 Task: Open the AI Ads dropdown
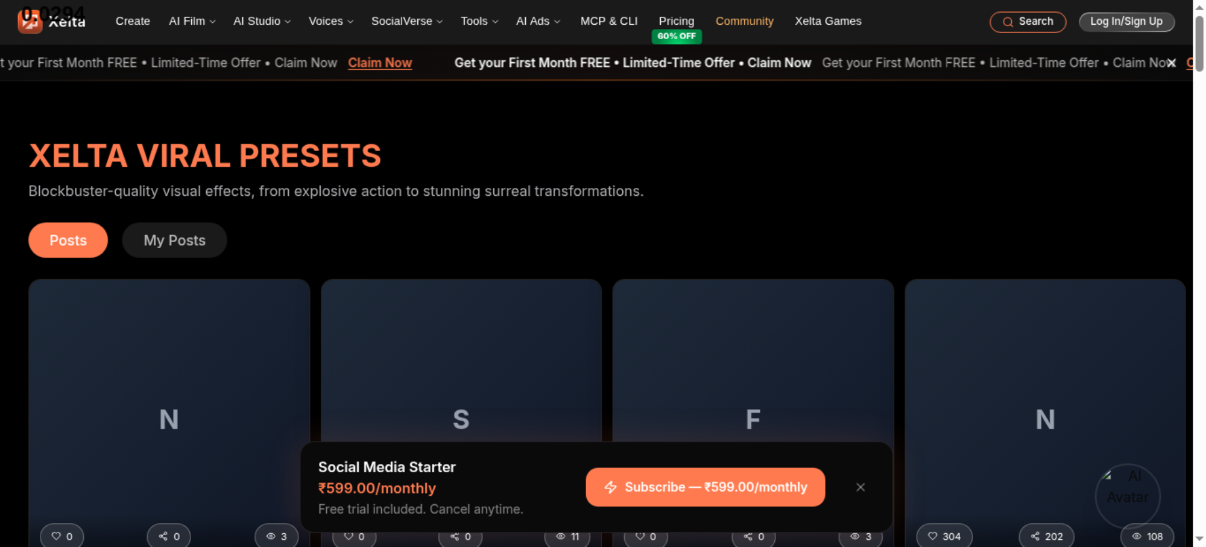(x=538, y=21)
